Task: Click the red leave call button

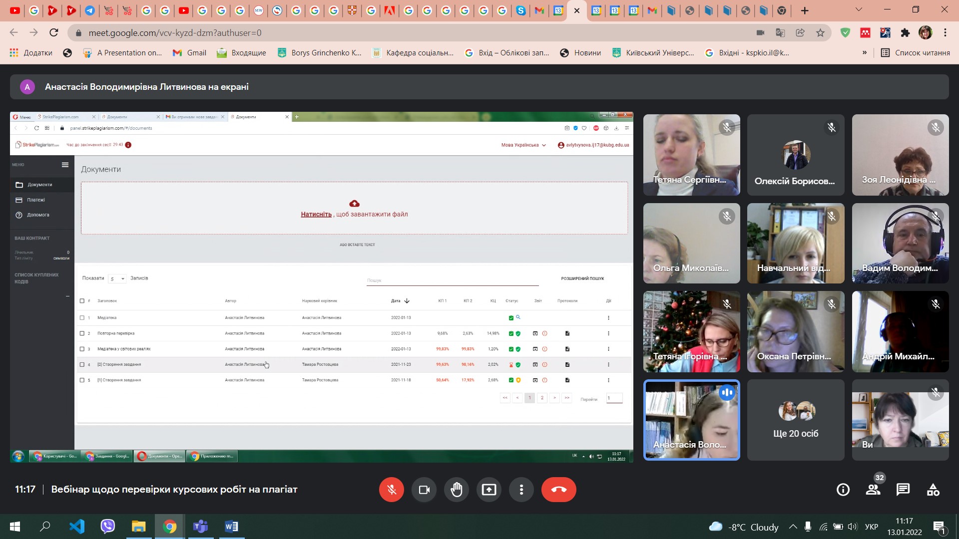Action: [x=558, y=490]
